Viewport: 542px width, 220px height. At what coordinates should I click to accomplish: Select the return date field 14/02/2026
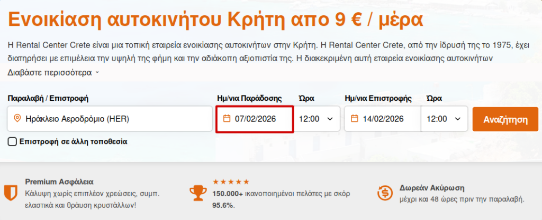(x=383, y=119)
